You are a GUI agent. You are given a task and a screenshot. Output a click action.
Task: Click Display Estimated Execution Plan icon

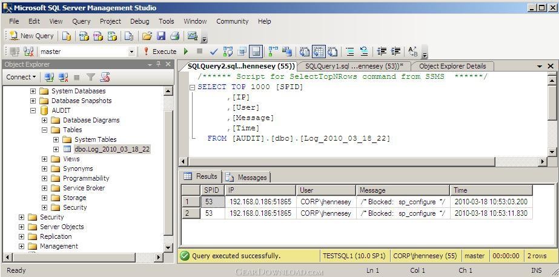228,52
